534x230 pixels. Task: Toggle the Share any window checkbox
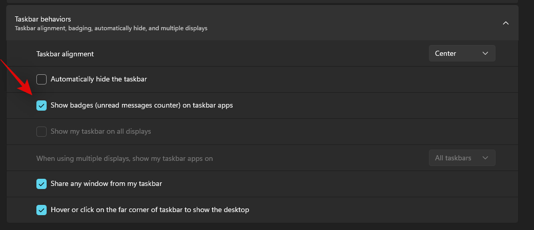coord(42,183)
